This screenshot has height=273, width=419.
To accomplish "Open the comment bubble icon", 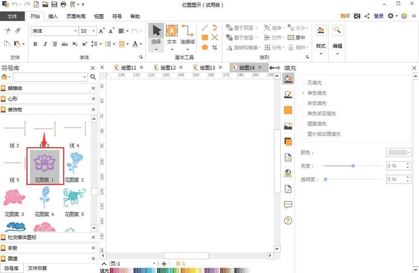I will tap(288, 205).
